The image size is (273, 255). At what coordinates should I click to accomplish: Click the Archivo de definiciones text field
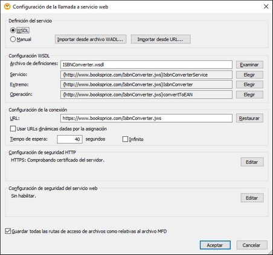(x=146, y=65)
